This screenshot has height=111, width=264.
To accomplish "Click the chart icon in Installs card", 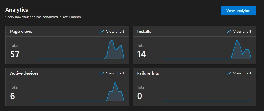I will [x=229, y=32].
